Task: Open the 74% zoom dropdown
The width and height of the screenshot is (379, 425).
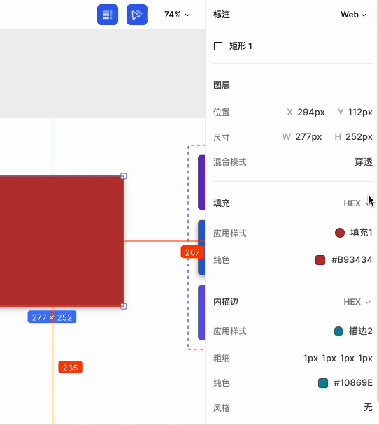Action: (x=177, y=15)
